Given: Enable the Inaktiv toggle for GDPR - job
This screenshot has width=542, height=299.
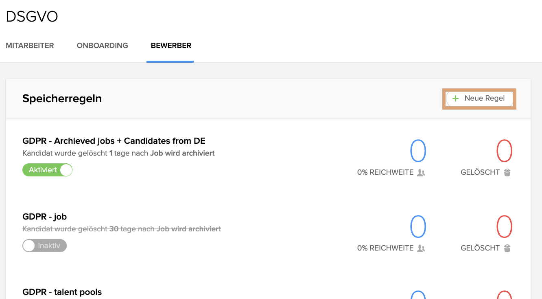Looking at the screenshot, I should pos(44,246).
